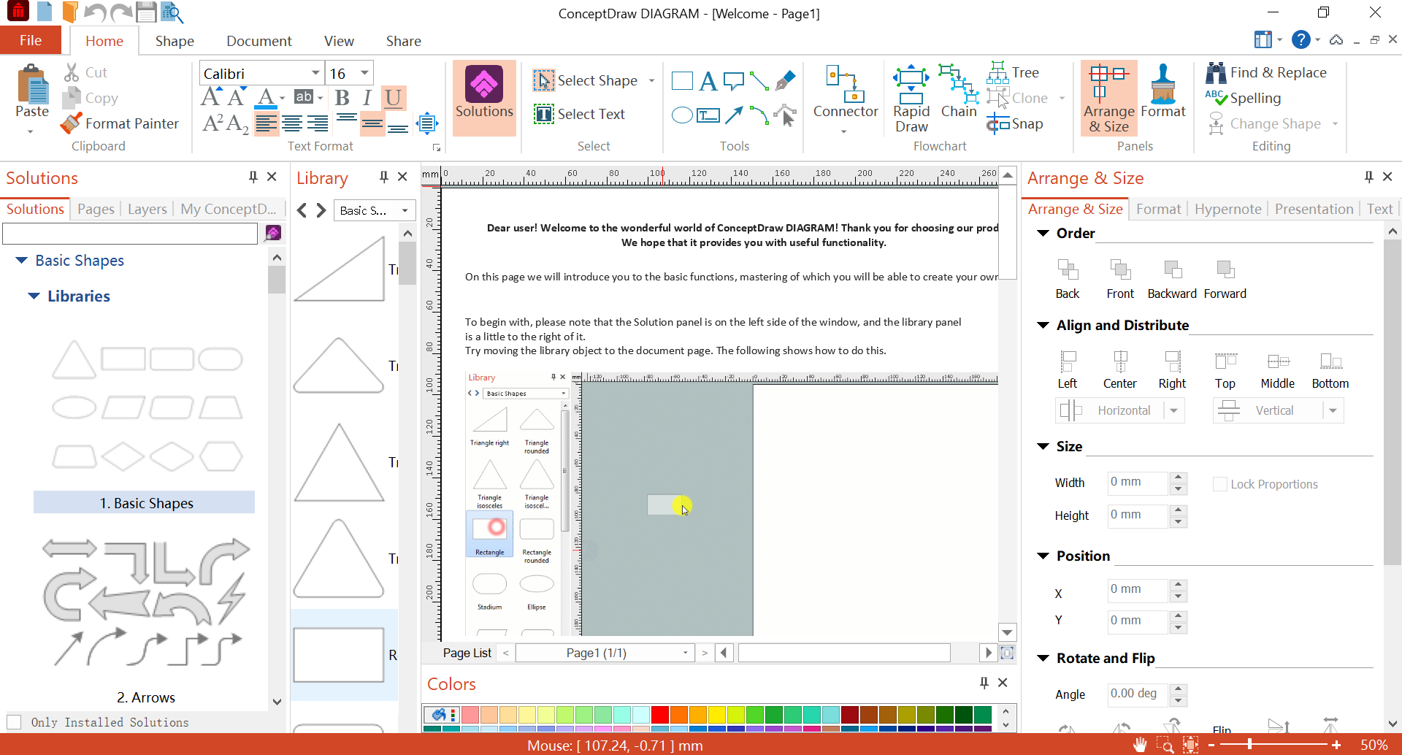Align objects to Top
The height and width of the screenshot is (755, 1402).
click(1225, 369)
